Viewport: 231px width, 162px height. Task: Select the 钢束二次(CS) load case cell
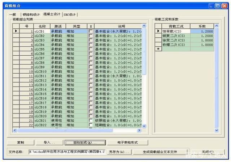[176, 36]
